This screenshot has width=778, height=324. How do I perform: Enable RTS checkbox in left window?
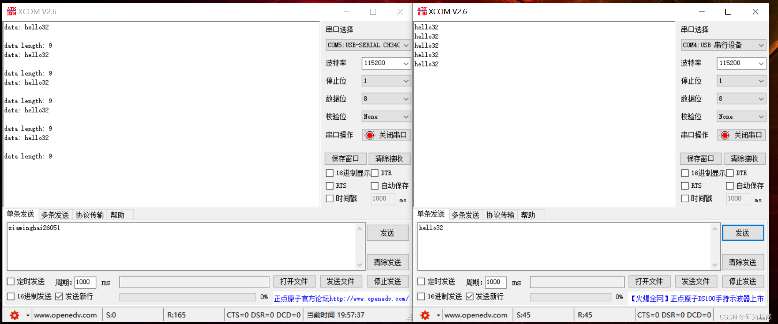329,186
